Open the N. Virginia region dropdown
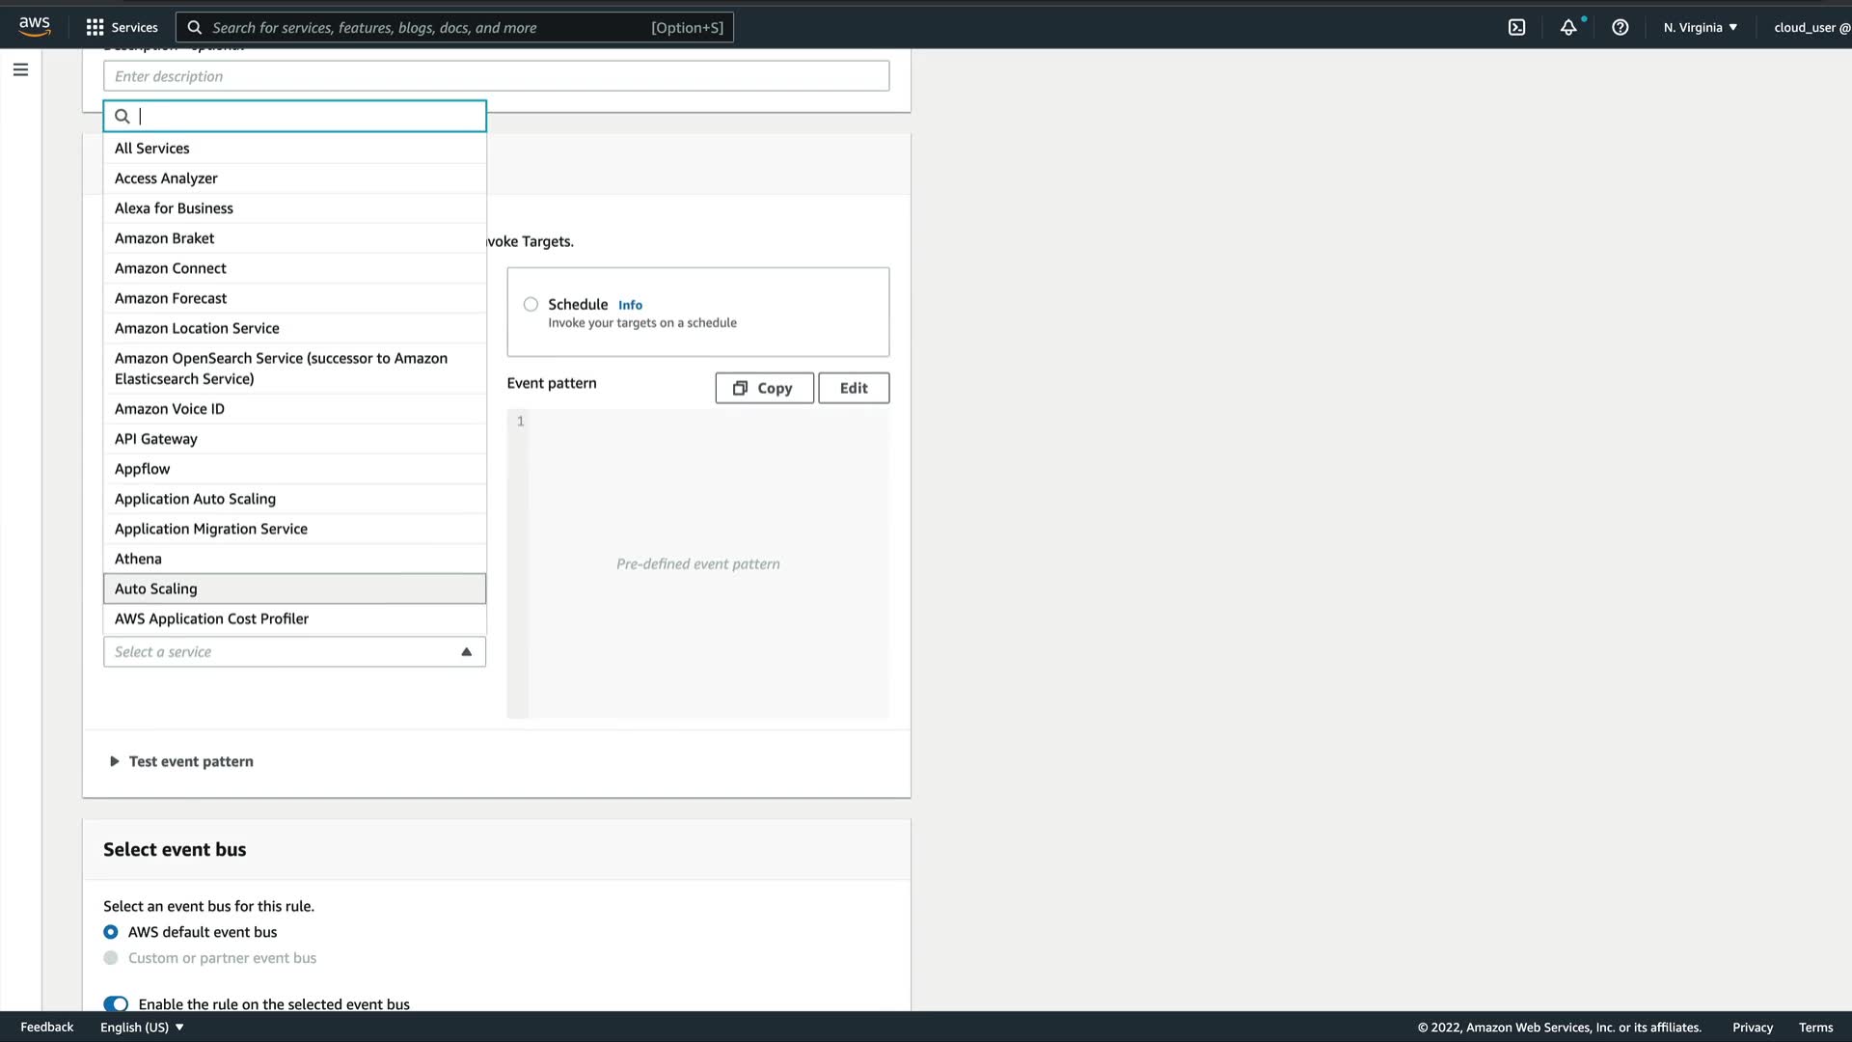Image resolution: width=1852 pixels, height=1042 pixels. 1700,27
